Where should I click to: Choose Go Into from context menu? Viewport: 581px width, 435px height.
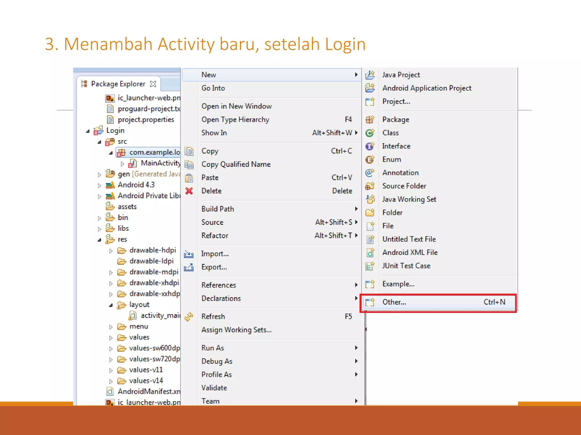272,88
